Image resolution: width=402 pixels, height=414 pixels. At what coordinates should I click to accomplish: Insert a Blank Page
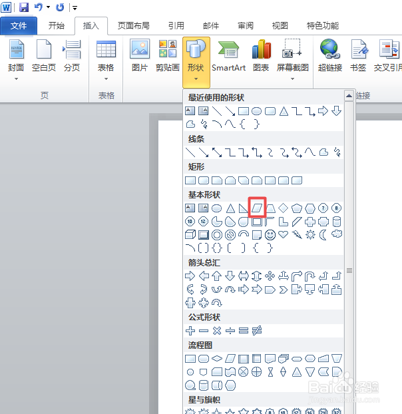click(44, 56)
